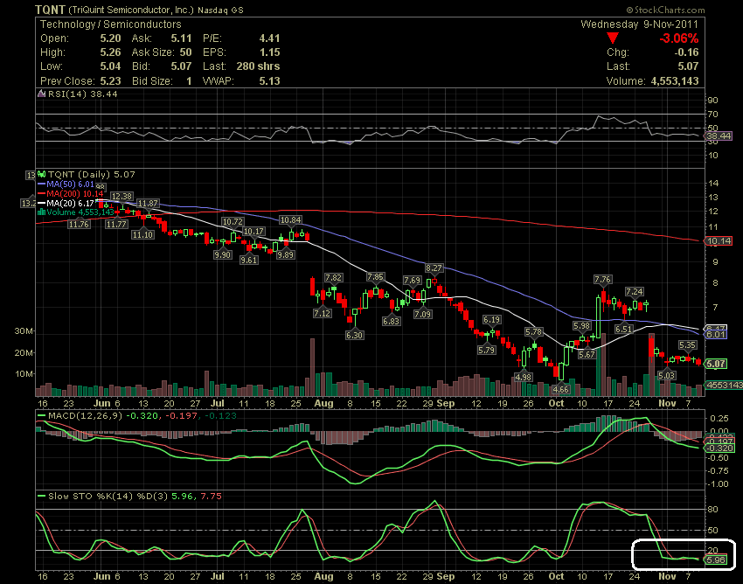Click the date Wednesday 9-Nov-2011

click(639, 24)
